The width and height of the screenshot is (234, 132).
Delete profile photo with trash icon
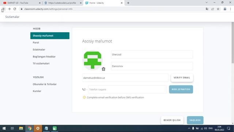tap(103, 69)
